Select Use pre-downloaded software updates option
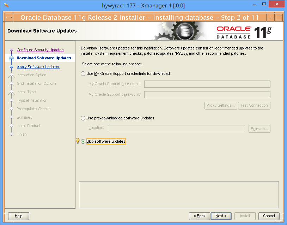 (83, 118)
